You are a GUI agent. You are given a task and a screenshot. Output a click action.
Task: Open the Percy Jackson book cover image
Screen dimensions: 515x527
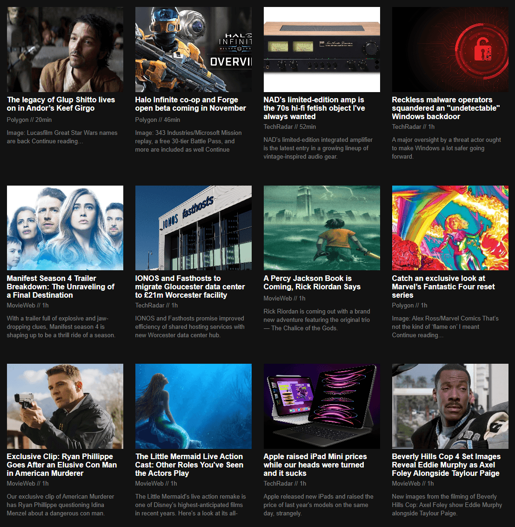coord(322,228)
